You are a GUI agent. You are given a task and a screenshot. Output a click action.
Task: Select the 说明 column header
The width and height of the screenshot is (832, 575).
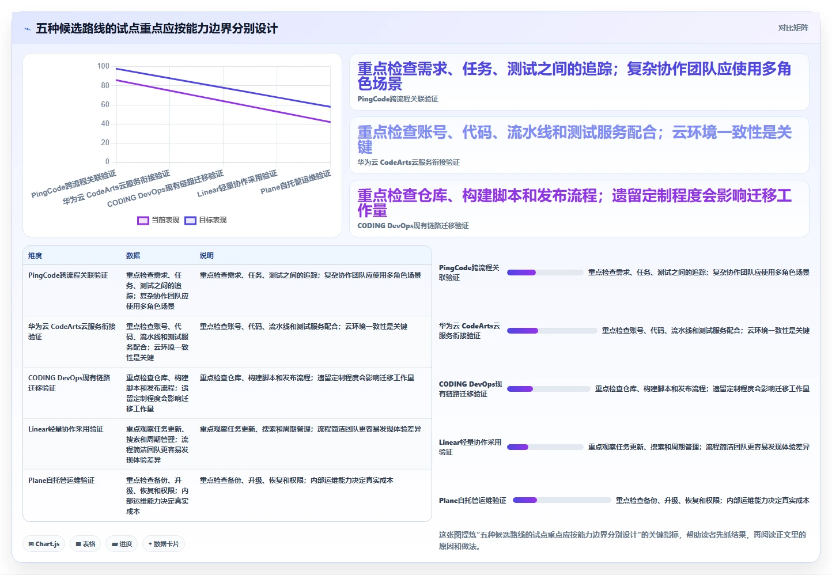[x=207, y=256]
